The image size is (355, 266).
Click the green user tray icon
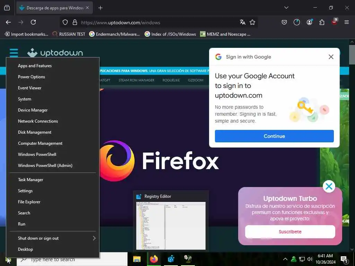coord(294,259)
